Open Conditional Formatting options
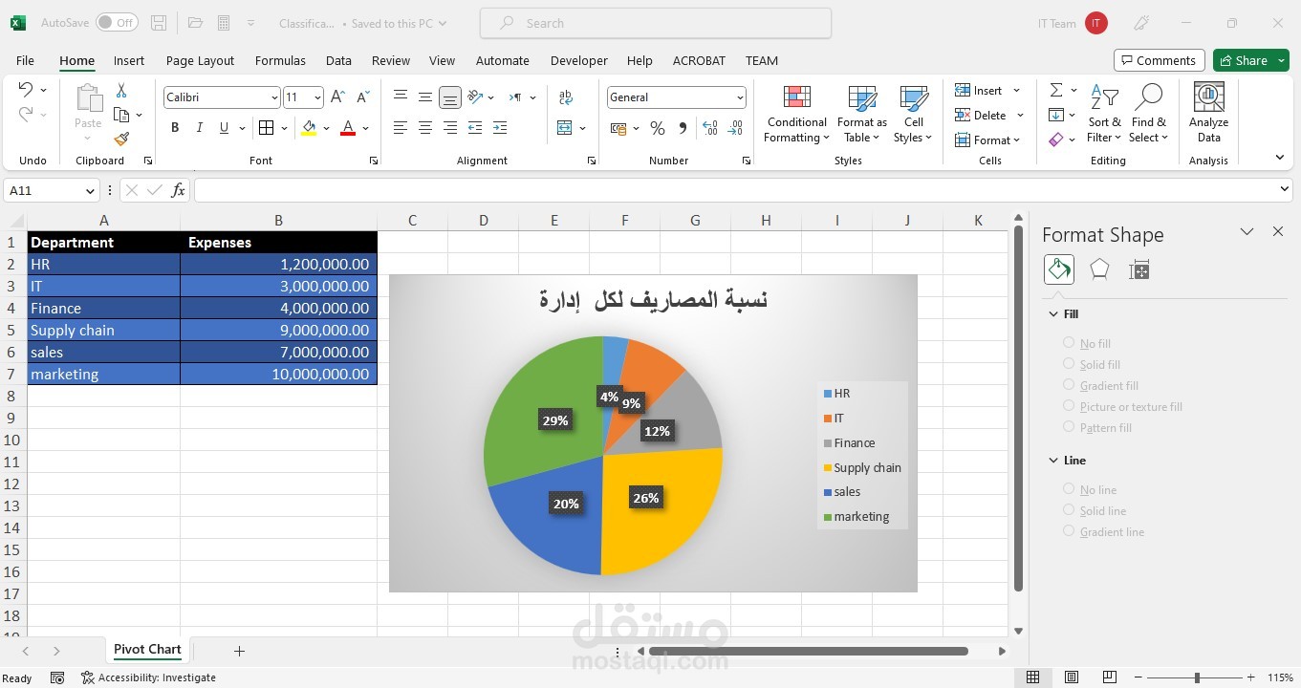 [795, 115]
